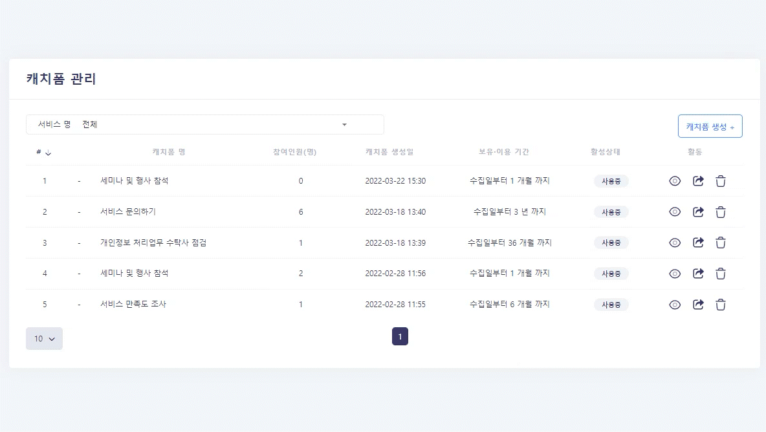
Task: Delete the 서비스 문의하기 catchform
Action: (721, 212)
